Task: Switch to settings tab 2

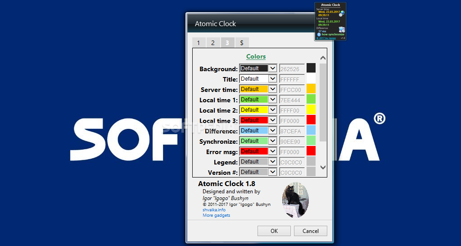Action: [213, 43]
